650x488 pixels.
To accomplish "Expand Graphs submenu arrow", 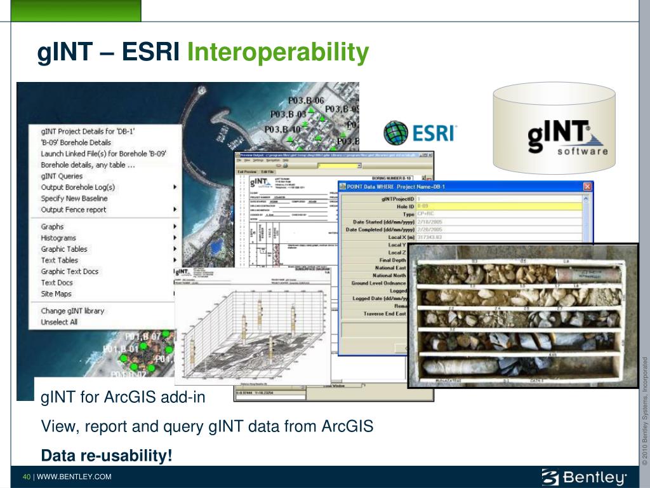I will tap(175, 227).
